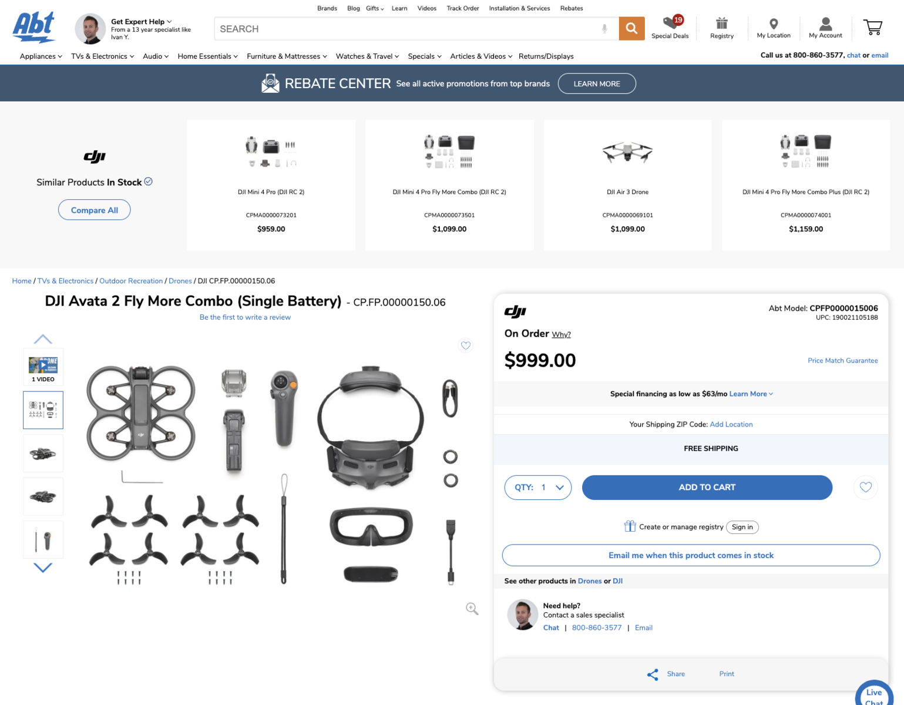This screenshot has width=904, height=705.
Task: Activate voice search microphone icon
Action: [604, 29]
